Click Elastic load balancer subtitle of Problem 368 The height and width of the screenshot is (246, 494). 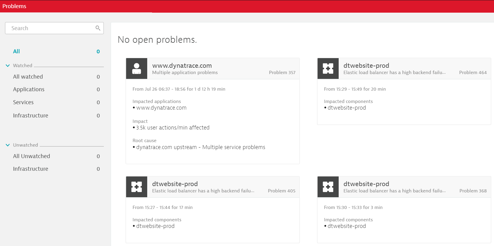click(x=394, y=191)
